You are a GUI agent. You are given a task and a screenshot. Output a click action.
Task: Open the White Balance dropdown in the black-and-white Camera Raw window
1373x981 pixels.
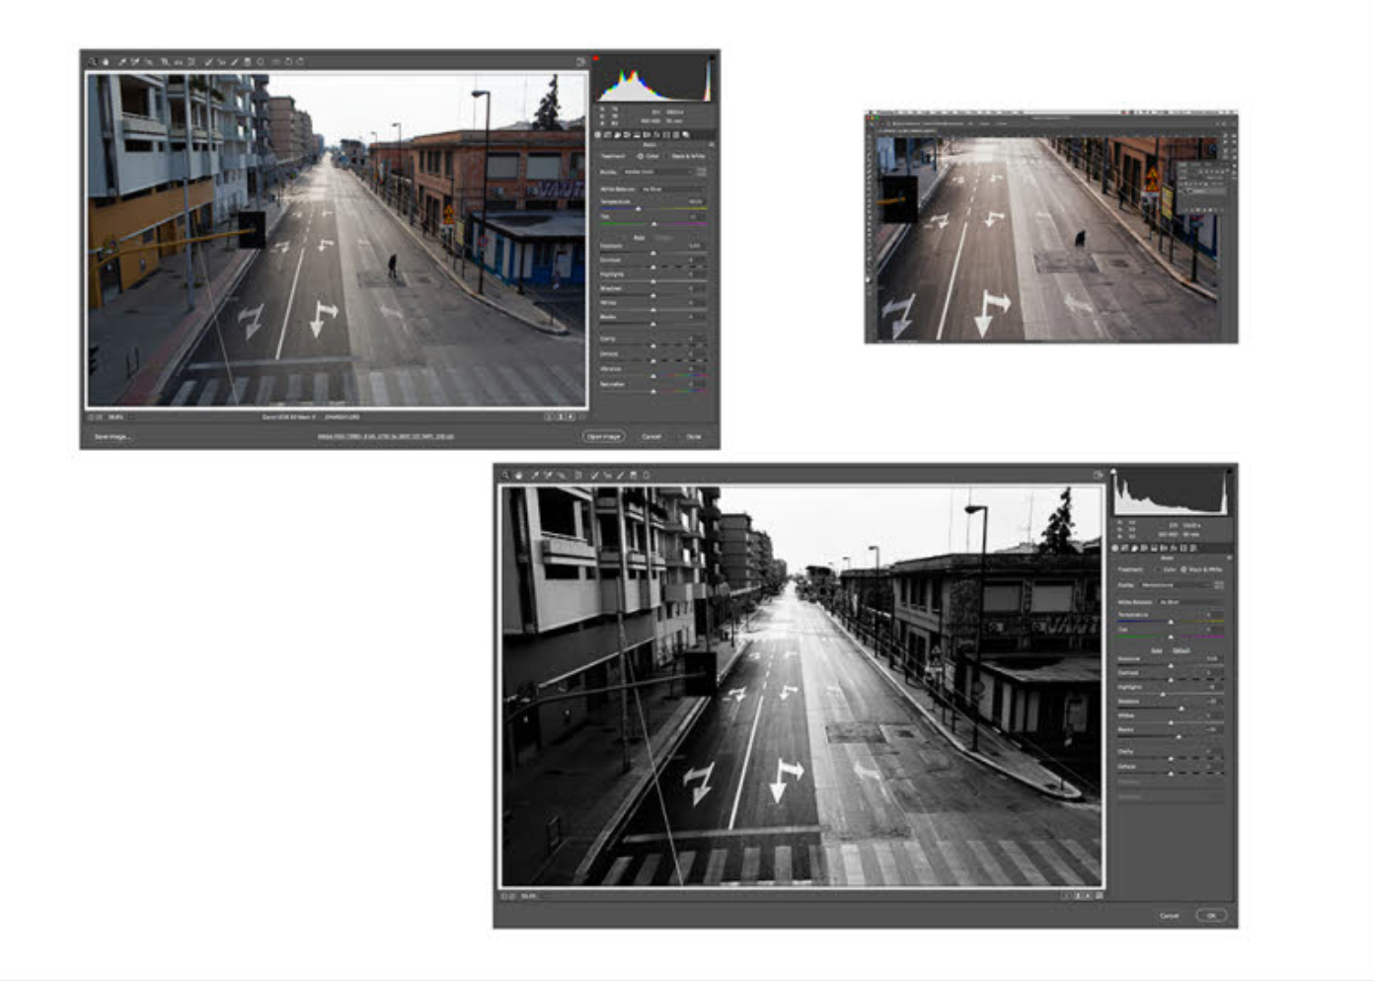[x=1190, y=602]
